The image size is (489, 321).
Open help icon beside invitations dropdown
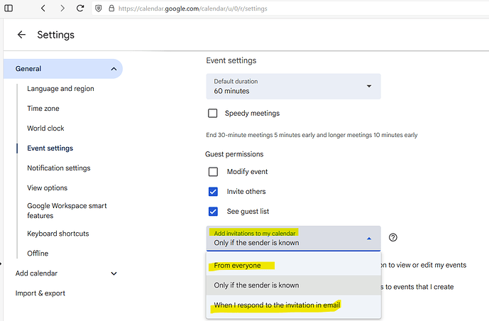coord(392,238)
